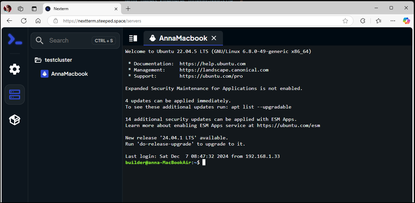
Task: Toggle the server list panel icon
Action: (133, 38)
